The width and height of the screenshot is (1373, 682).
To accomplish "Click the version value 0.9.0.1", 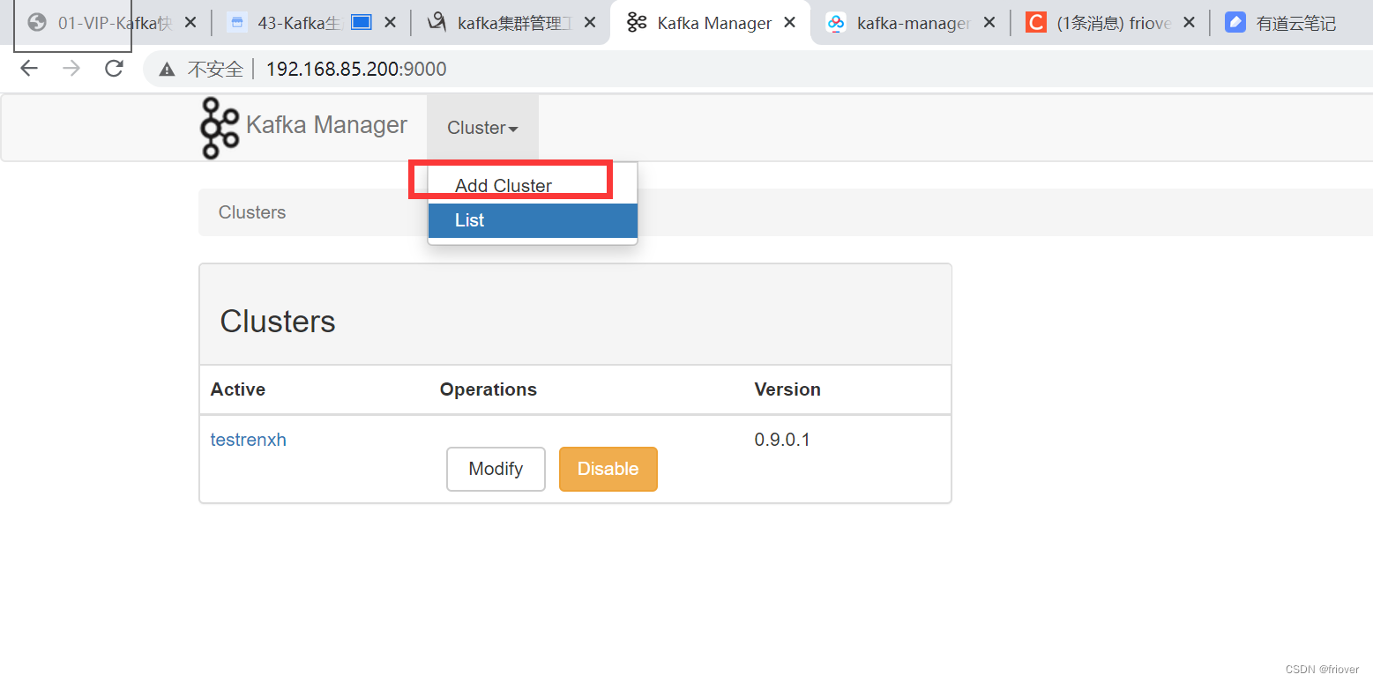I will (782, 440).
